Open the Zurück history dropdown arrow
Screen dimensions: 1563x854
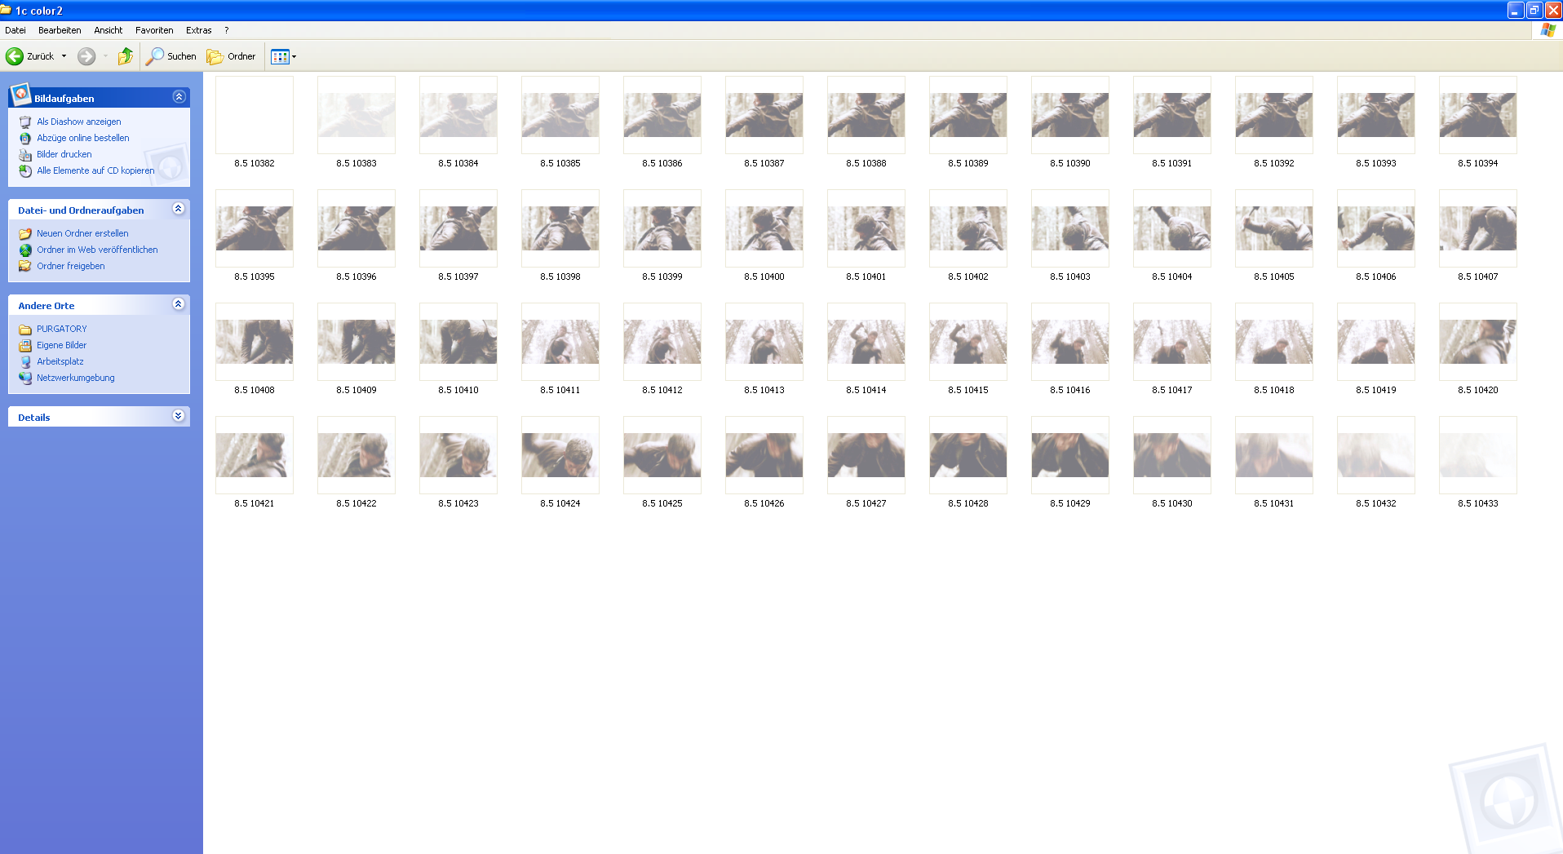(64, 56)
